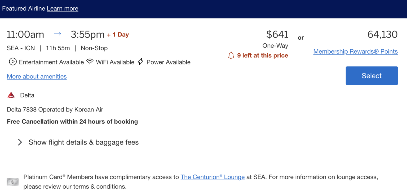Open 'More about amenities'
407x195 pixels.
[37, 76]
